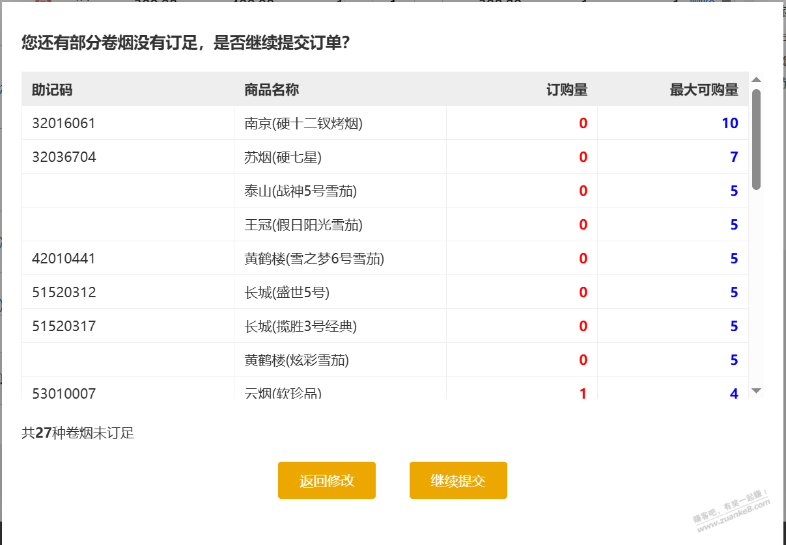786x545 pixels.
Task: Click the product name 泰山(战神5号雪茄)
Action: click(301, 191)
